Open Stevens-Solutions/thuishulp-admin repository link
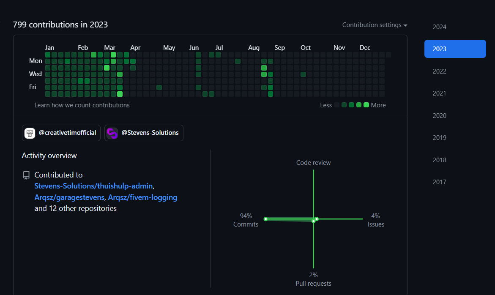The image size is (495, 295). click(x=93, y=186)
